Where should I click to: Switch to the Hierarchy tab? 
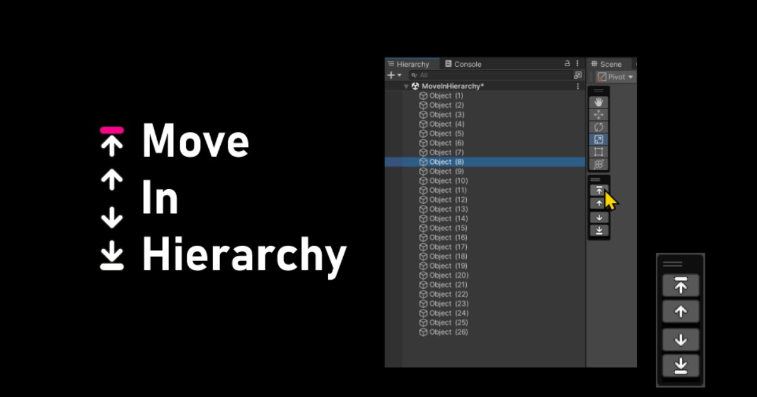tap(412, 64)
